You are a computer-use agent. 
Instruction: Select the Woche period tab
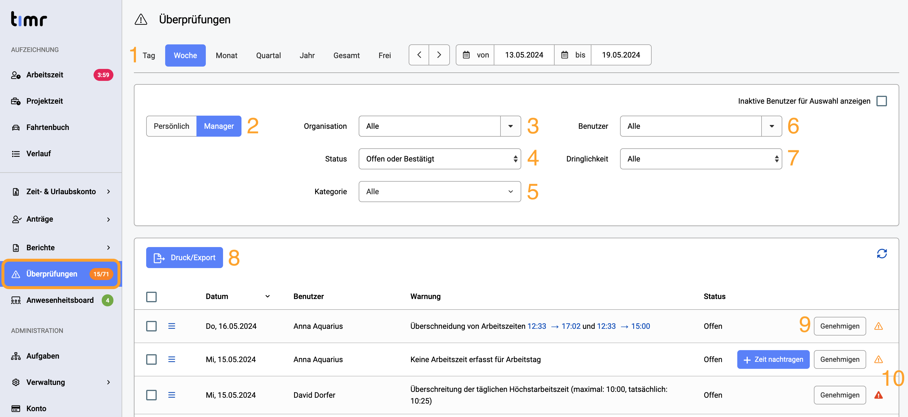coord(185,55)
